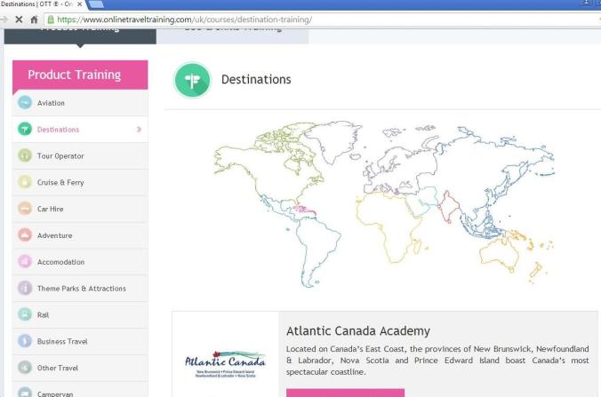Switch to the dark Product Training tab

[x=80, y=36]
